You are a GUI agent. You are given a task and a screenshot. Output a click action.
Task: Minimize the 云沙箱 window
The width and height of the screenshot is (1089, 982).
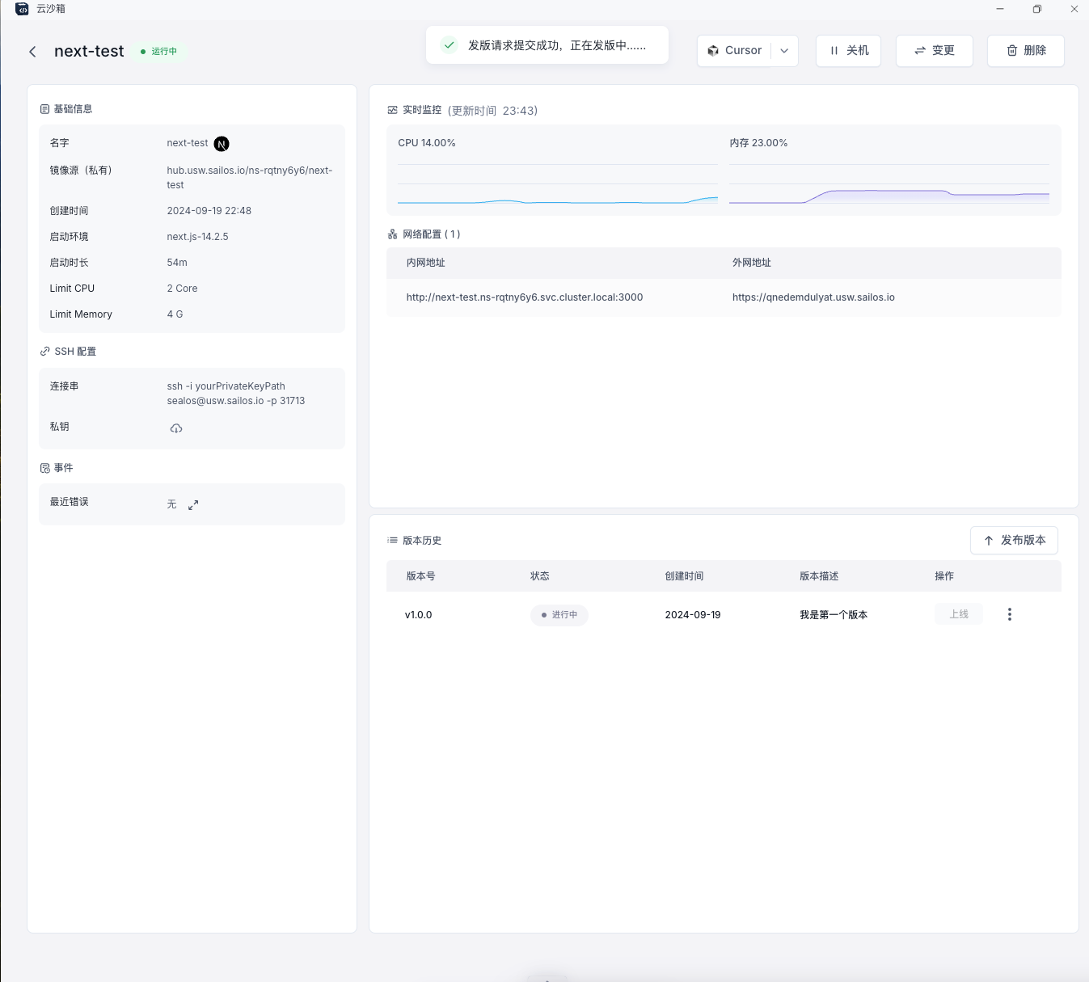(1000, 9)
